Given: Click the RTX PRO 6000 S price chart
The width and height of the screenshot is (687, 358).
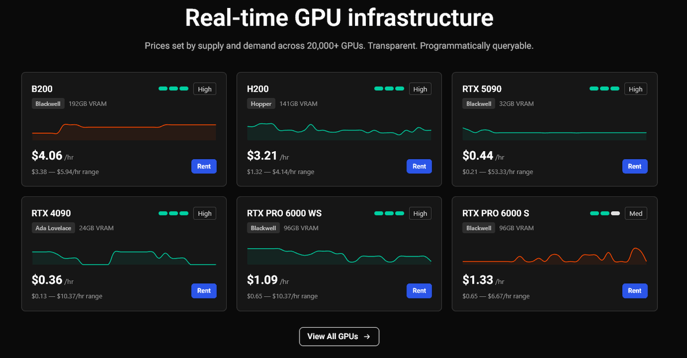Looking at the screenshot, I should 555,255.
